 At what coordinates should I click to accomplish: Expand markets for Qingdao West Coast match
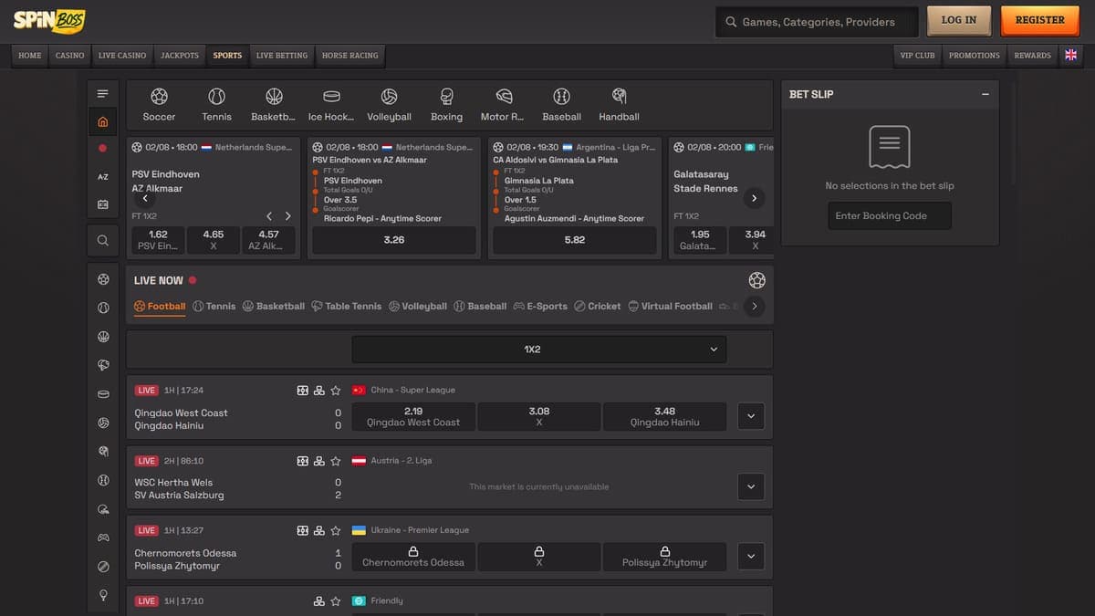pyautogui.click(x=751, y=416)
